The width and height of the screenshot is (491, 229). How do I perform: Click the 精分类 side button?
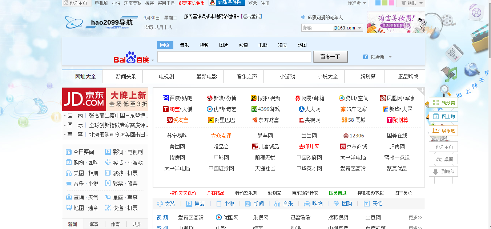[443, 103]
